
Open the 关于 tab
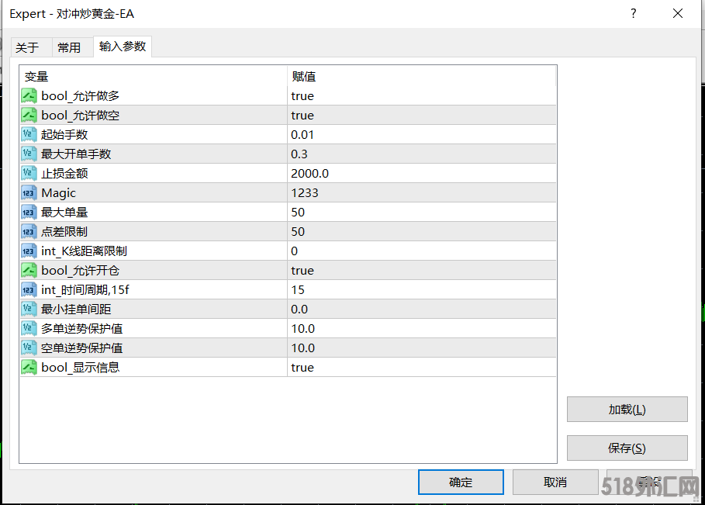tap(32, 47)
